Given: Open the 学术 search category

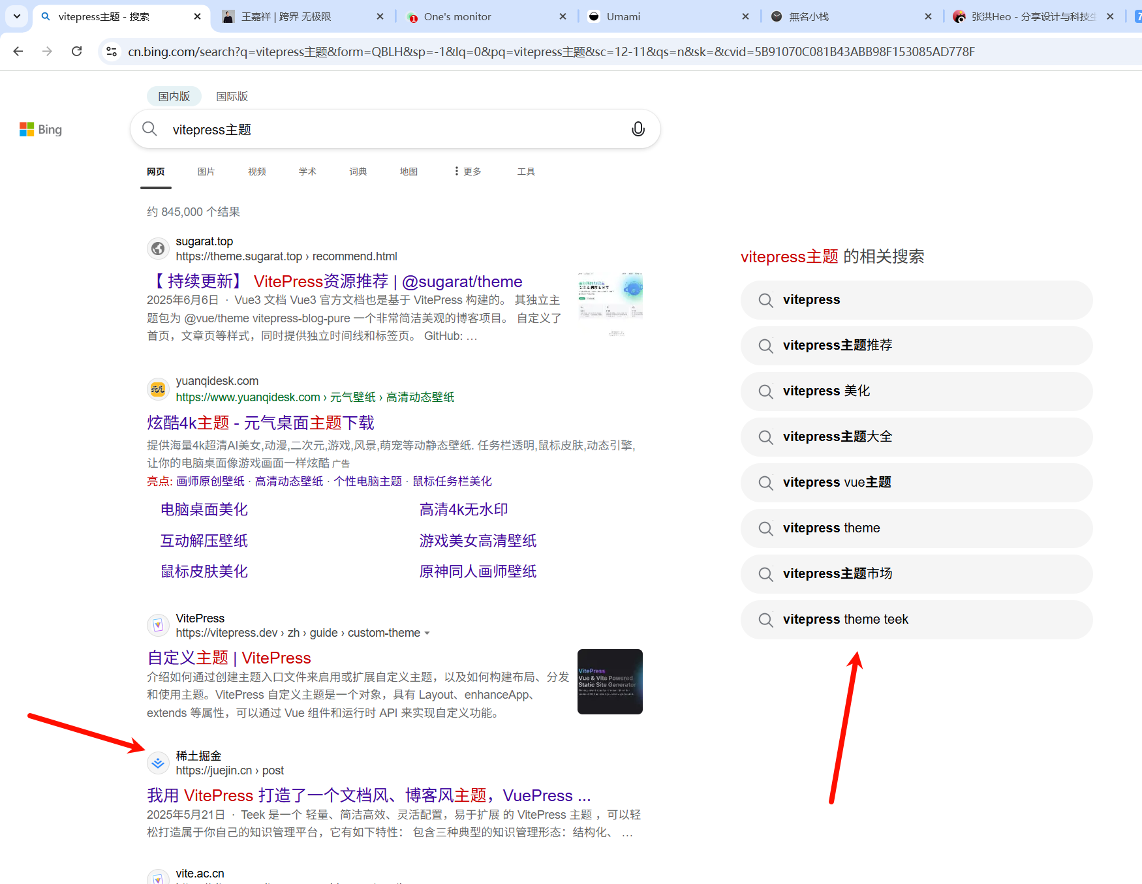Looking at the screenshot, I should point(307,172).
